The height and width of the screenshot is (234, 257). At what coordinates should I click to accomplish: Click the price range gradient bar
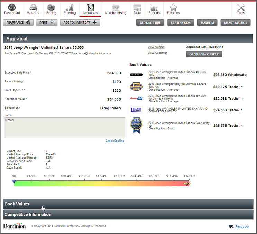(101, 183)
